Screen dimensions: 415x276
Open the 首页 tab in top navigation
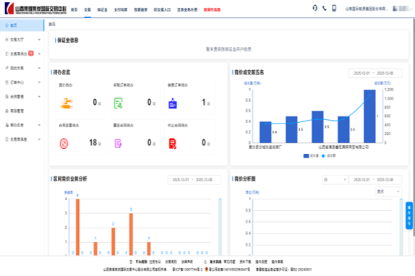[74, 10]
